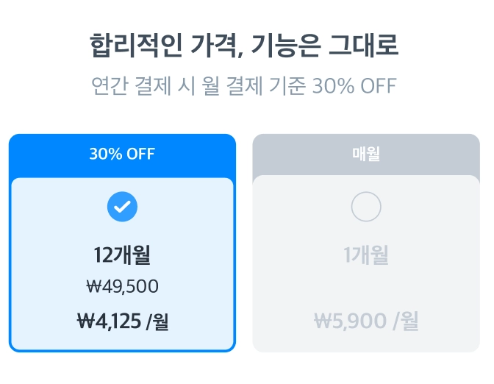Click the ₩ symbol before 5,900
The width and height of the screenshot is (494, 384).
[x=323, y=321]
